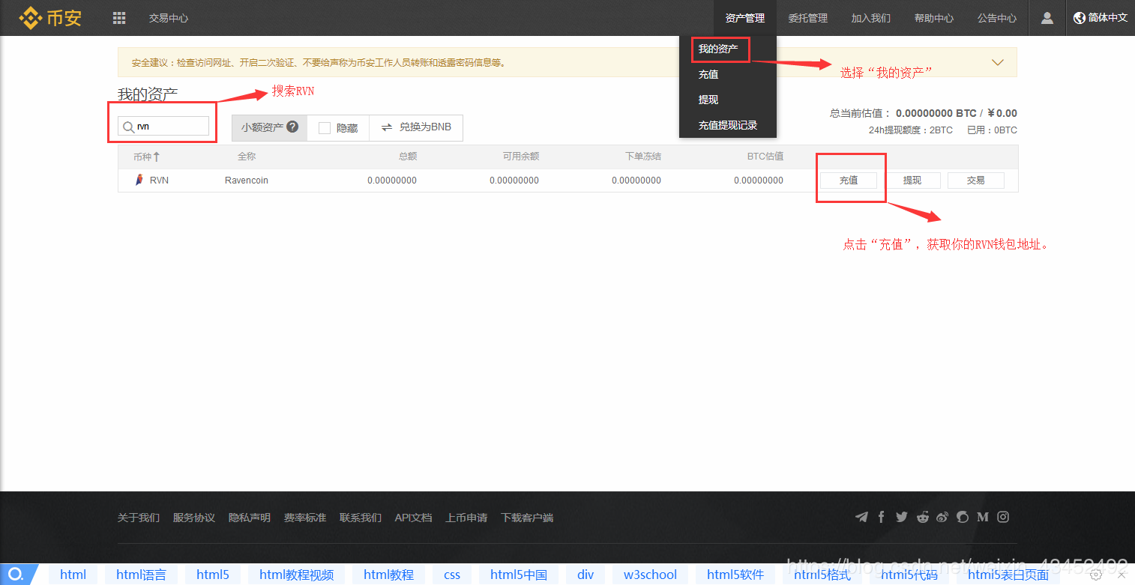Click the 小额资产 label

coord(262,127)
